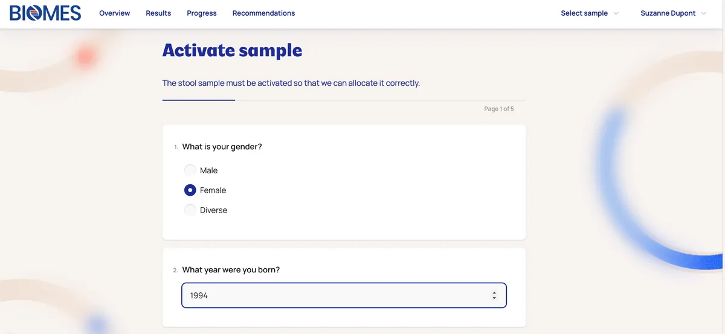This screenshot has height=334, width=725.
Task: Increase birth year with the up arrow
Action: (494, 293)
